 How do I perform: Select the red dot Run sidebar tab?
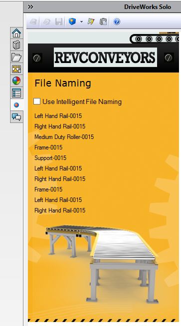point(16,105)
